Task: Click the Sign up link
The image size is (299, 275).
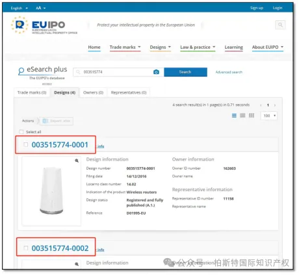Action: 257,8
